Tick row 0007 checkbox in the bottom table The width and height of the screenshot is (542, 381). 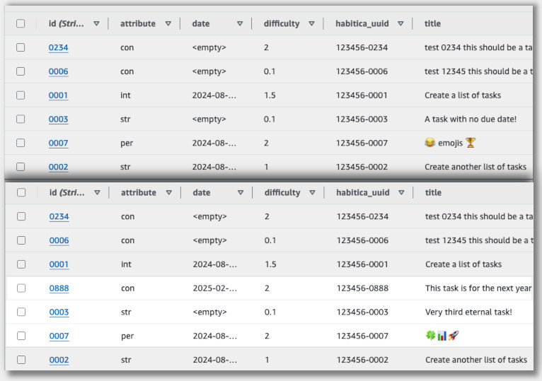pos(21,335)
